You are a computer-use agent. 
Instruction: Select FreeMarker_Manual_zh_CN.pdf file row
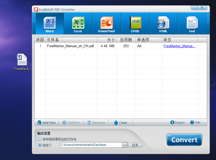pyautogui.click(x=121, y=46)
